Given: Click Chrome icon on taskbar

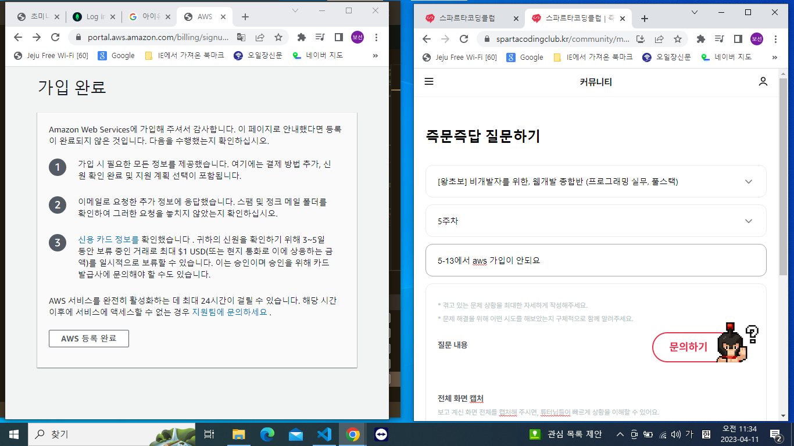Looking at the screenshot, I should click(352, 434).
